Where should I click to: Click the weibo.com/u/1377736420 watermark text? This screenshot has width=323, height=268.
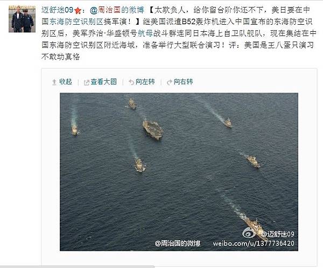[x=254, y=243]
